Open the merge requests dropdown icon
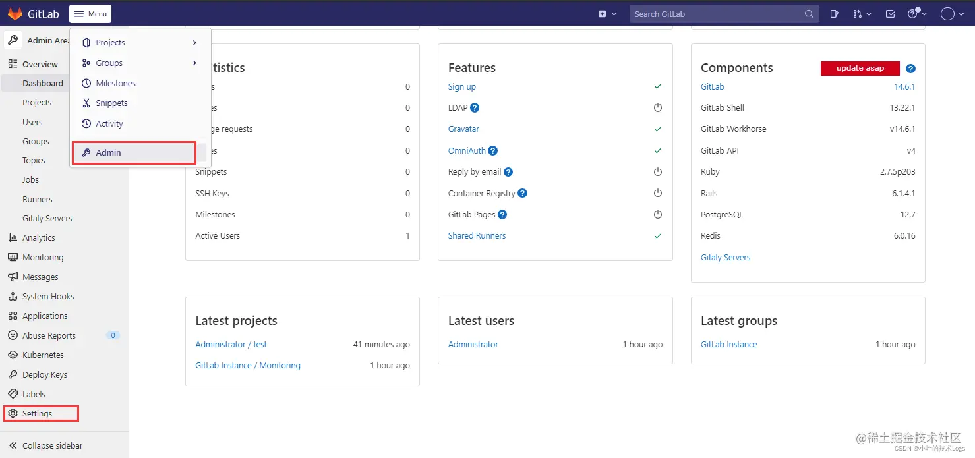Screen dimensions: 975x458 pyautogui.click(x=862, y=14)
